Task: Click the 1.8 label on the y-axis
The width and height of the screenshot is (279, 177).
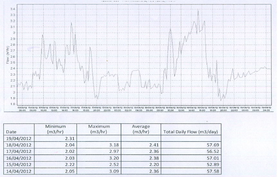Action: tap(13, 104)
